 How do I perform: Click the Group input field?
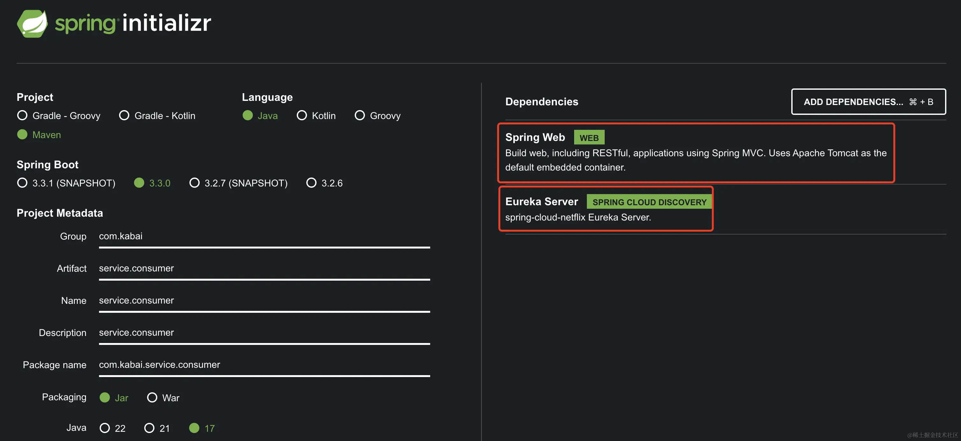264,236
